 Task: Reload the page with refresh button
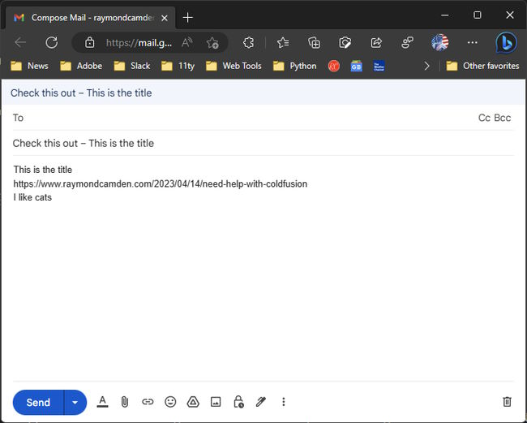(x=51, y=42)
